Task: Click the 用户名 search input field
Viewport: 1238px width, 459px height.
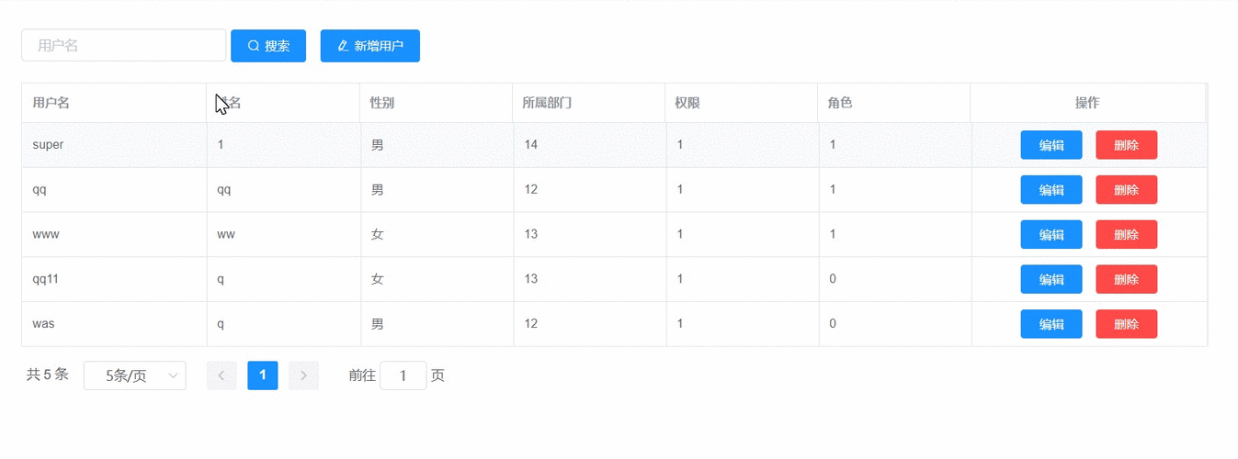Action: click(123, 45)
